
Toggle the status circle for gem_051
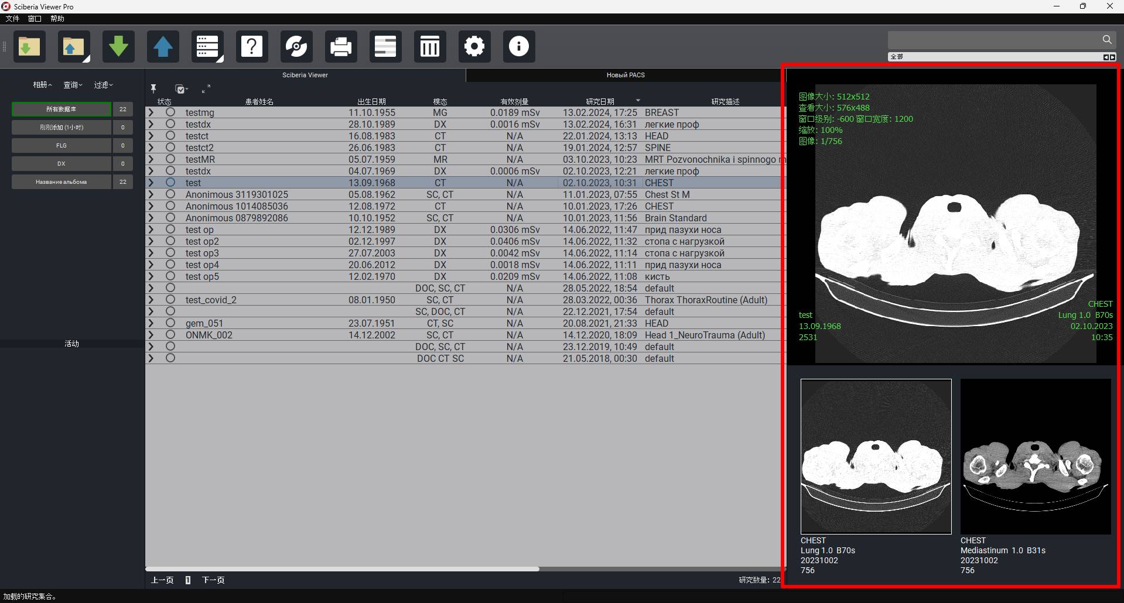coord(170,323)
